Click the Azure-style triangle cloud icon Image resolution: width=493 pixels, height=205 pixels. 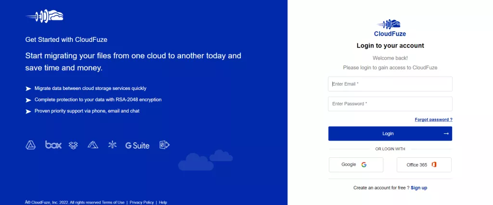[x=93, y=145]
